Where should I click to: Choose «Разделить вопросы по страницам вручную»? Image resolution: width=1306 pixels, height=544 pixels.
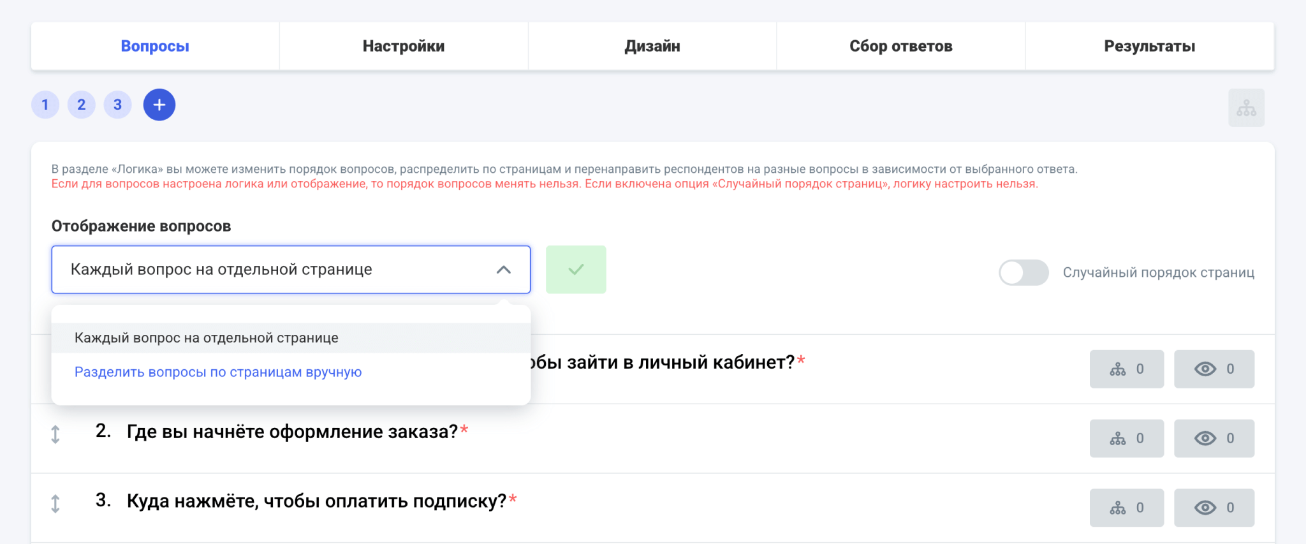[218, 372]
